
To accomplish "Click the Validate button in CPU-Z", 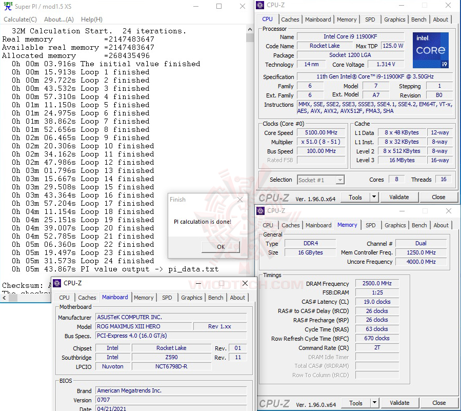I will 399,197.
